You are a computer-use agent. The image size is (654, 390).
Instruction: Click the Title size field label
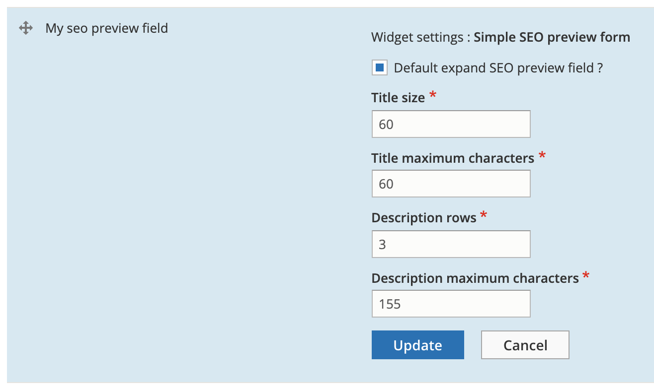coord(398,97)
